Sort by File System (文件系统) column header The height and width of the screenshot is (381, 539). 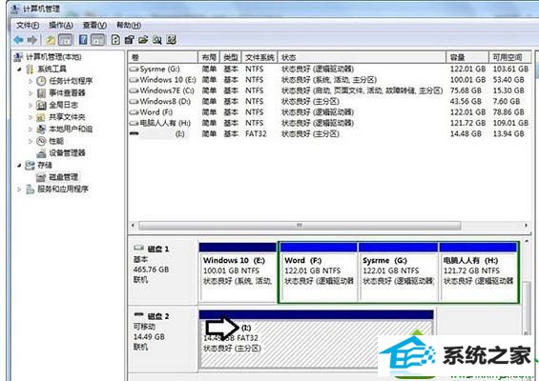259,57
